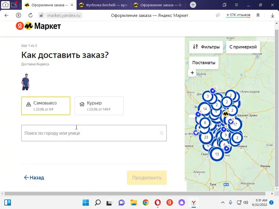The width and height of the screenshot is (279, 209).
Task: Click map cluster marker with 9
Action: (x=226, y=135)
